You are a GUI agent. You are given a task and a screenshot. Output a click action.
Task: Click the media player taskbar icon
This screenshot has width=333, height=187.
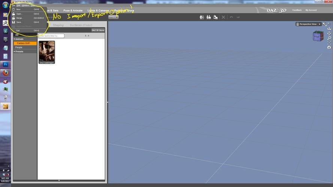point(6,15)
